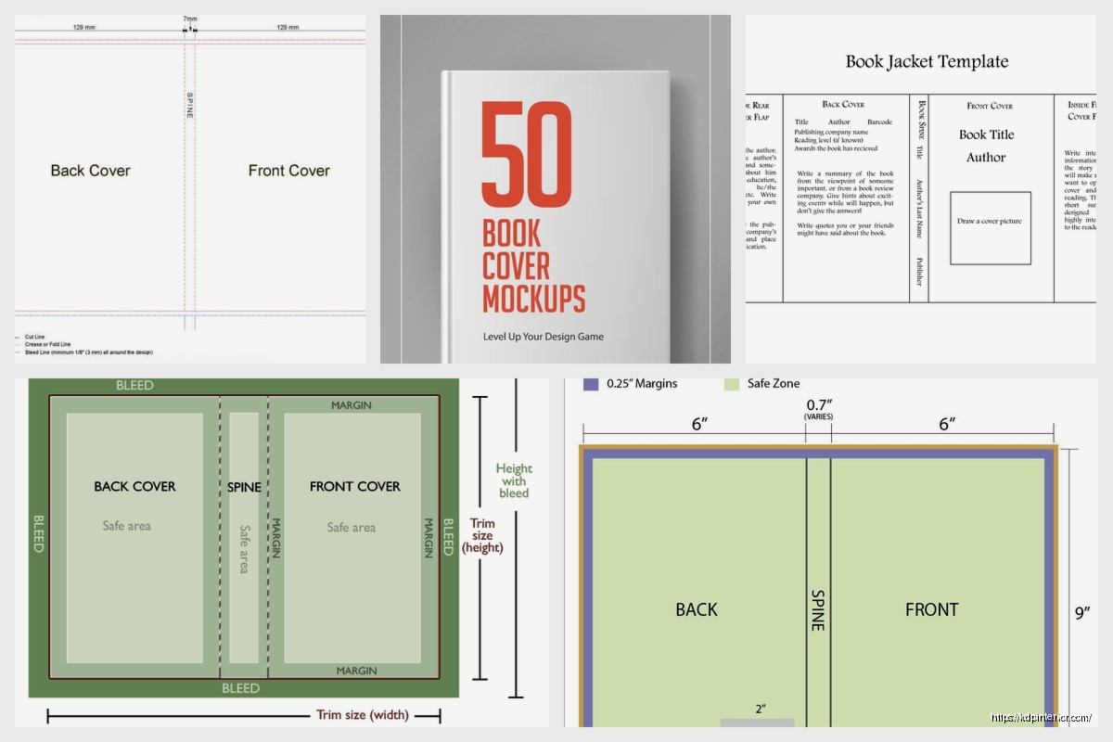The image size is (1113, 742).
Task: Click the 'Draw a cover picture' box
Action: pyautogui.click(x=990, y=227)
